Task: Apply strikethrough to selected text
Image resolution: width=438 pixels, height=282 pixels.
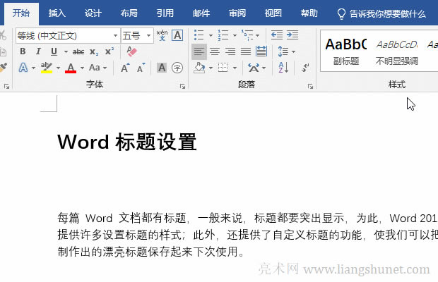Action: (x=78, y=51)
